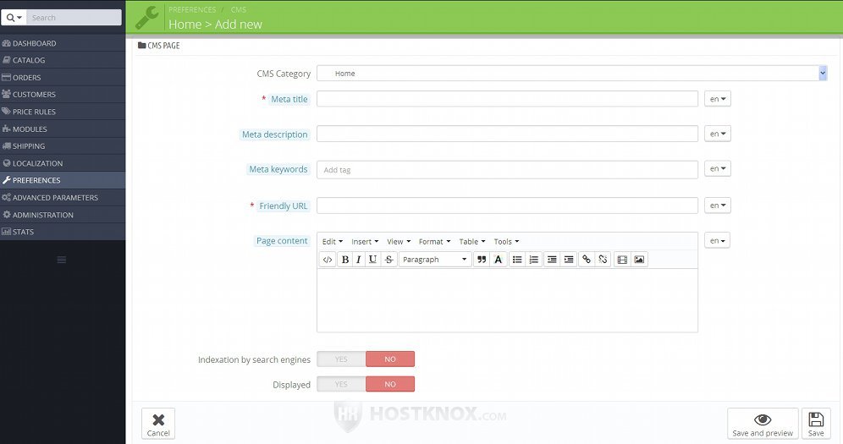This screenshot has height=444, width=843.
Task: Apply underline formatting in page content editor
Action: pyautogui.click(x=372, y=260)
